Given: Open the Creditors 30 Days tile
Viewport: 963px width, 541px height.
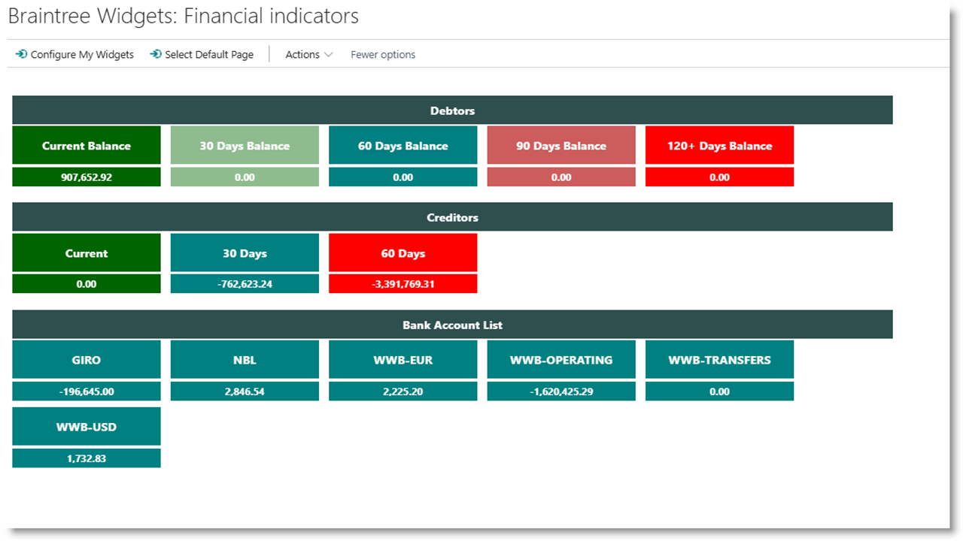Looking at the screenshot, I should click(x=245, y=252).
